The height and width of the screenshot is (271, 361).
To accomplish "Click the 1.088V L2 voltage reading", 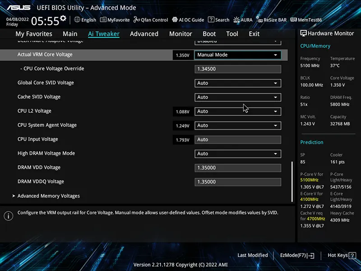I will [183, 112].
